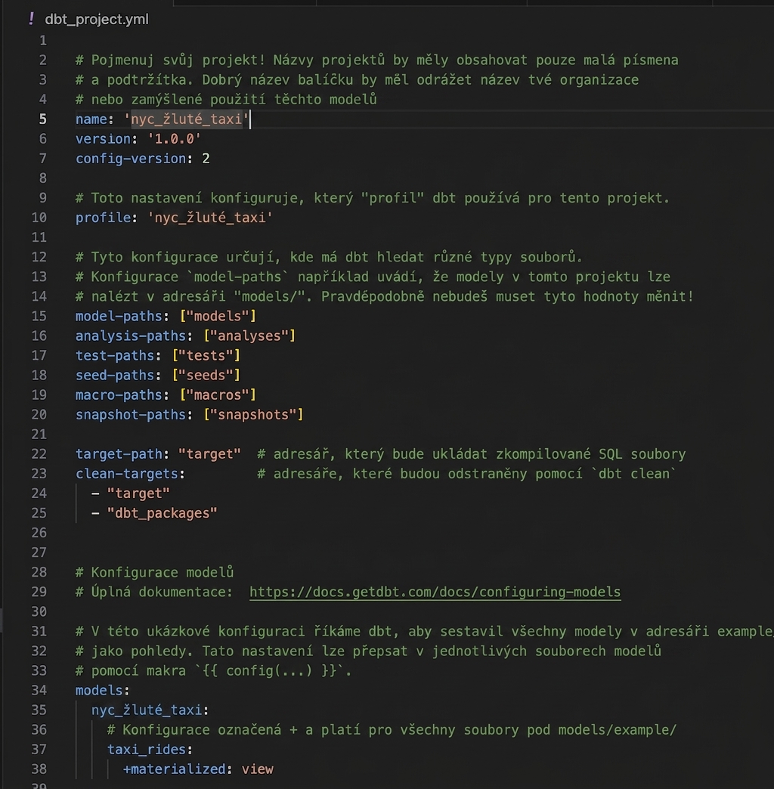Click the "dbt_packages" list item
774x789 pixels.
click(x=162, y=513)
